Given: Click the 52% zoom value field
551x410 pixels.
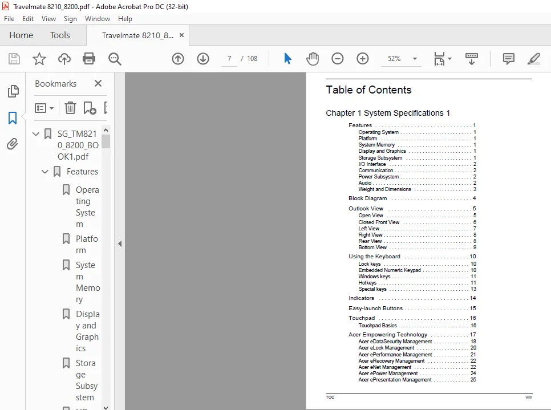Looking at the screenshot, I should click(x=394, y=59).
